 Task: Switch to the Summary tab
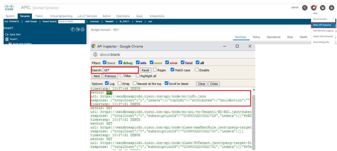pos(241,37)
